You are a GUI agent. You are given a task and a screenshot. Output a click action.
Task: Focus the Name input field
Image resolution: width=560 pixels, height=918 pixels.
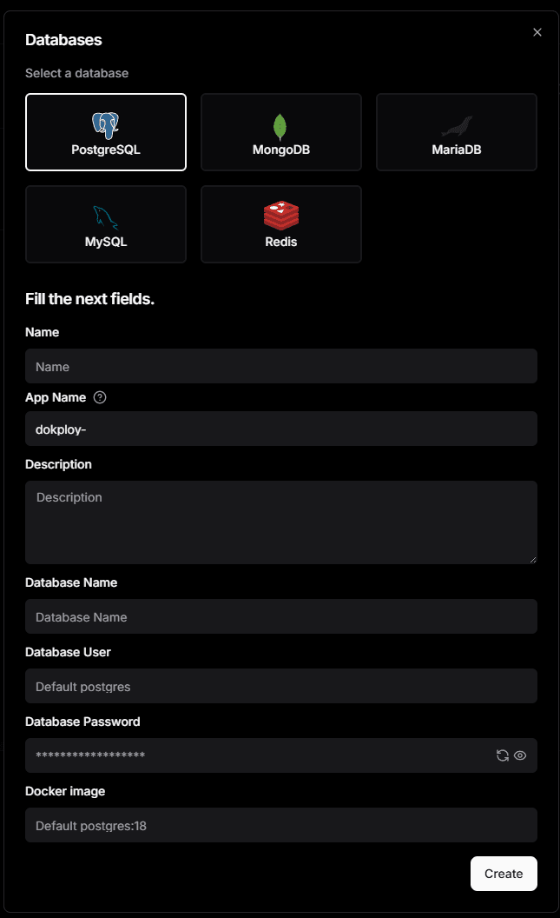pos(280,366)
